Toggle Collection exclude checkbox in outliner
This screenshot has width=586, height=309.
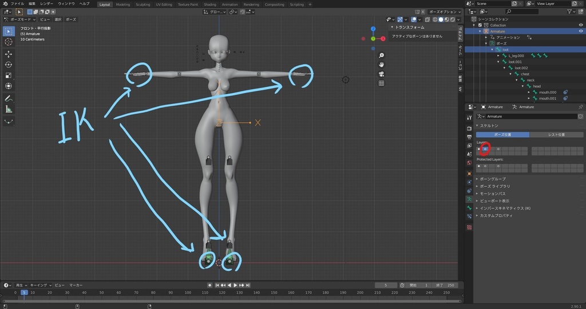pos(480,25)
